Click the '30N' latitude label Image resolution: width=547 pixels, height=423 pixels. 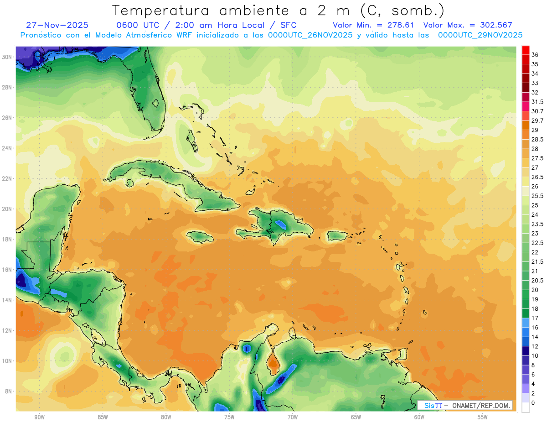point(7,57)
